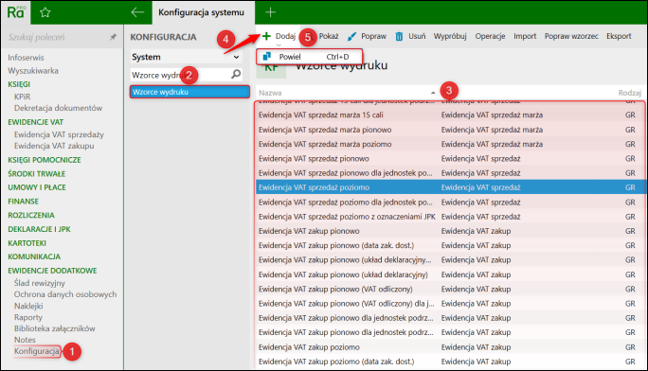Expand the Dodaj dropdown arrow
Viewport: 648px width, 371px height.
click(279, 45)
